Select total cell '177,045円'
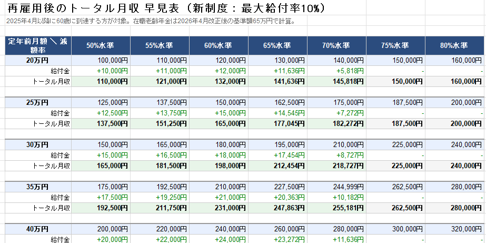The width and height of the screenshot is (486, 243). [x=277, y=124]
